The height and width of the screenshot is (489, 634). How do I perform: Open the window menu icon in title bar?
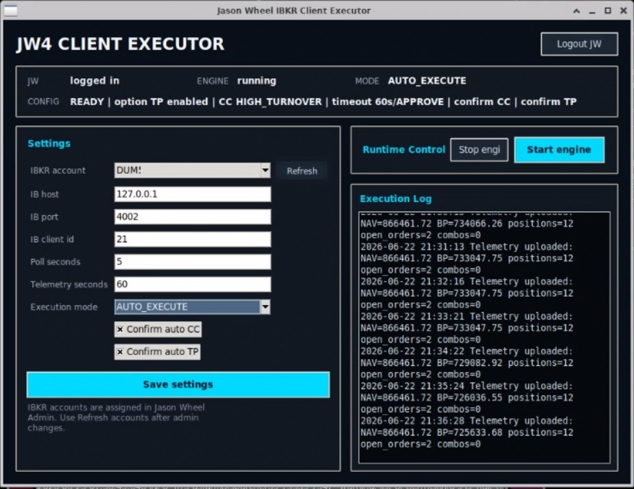[x=10, y=10]
